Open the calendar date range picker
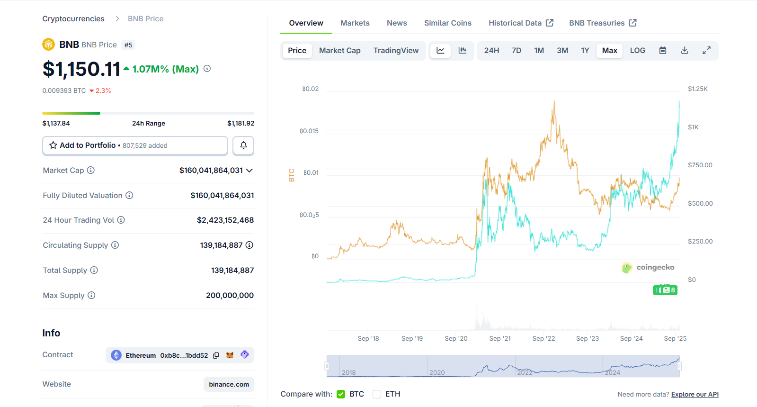 coord(663,51)
